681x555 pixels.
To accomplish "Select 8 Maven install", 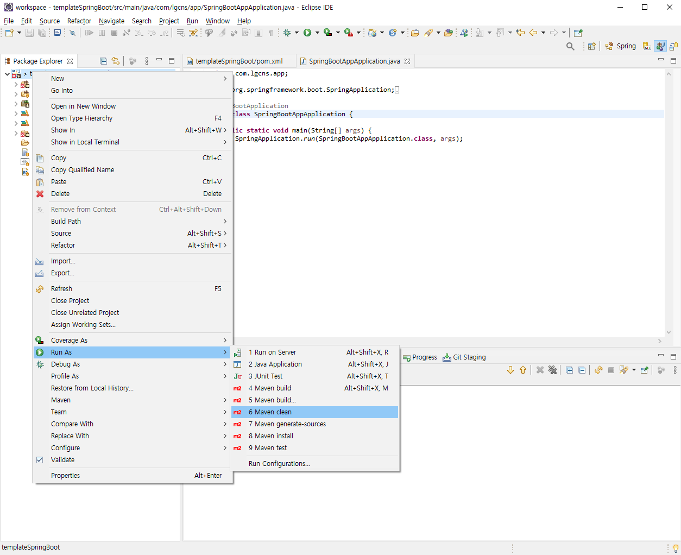I will pos(314,436).
